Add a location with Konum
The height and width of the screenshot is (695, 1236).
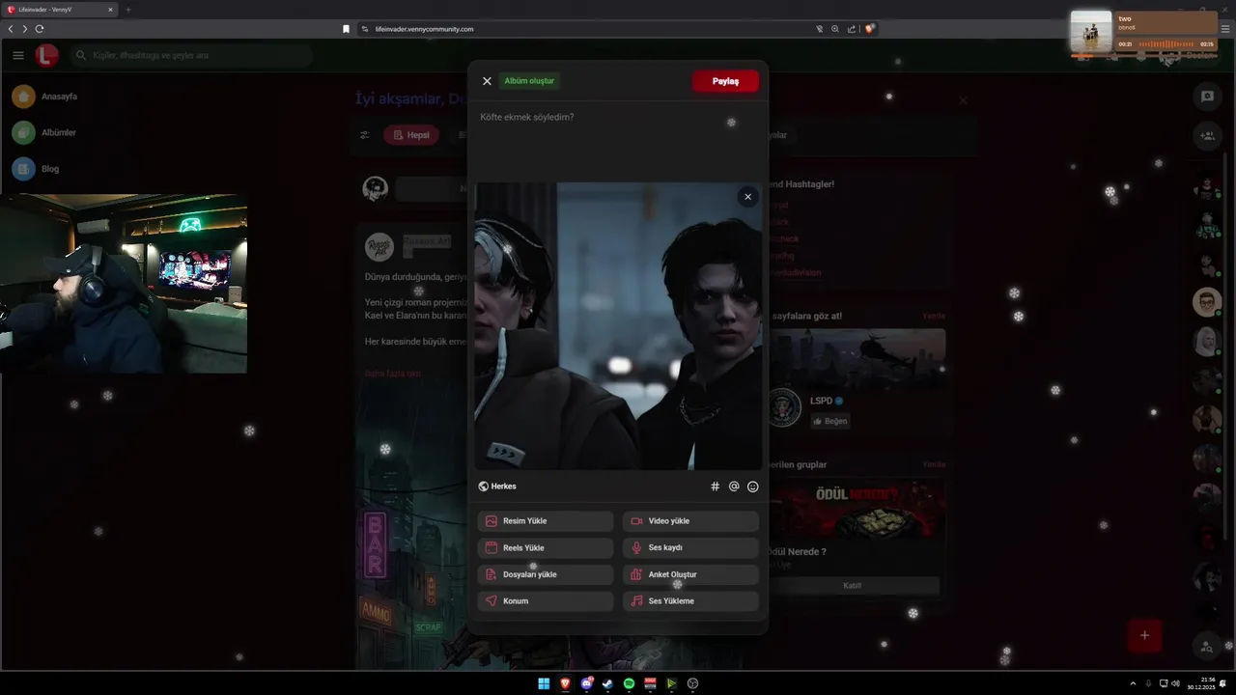[x=546, y=600]
